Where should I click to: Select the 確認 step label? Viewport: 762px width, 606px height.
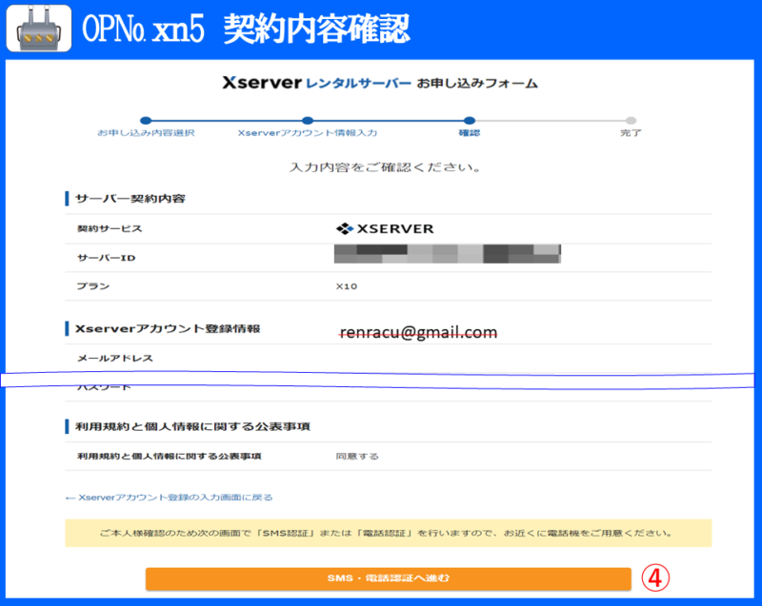coord(470,133)
